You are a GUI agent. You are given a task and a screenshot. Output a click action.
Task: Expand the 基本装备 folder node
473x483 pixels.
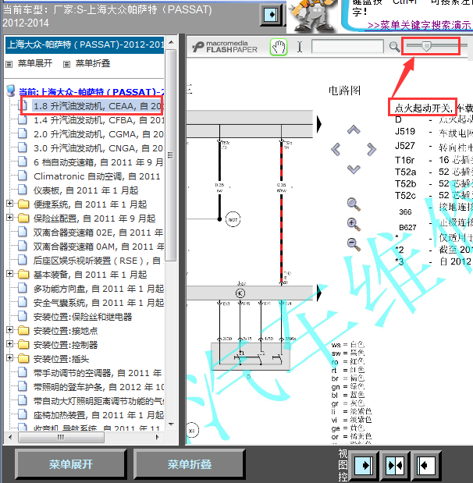coord(9,274)
